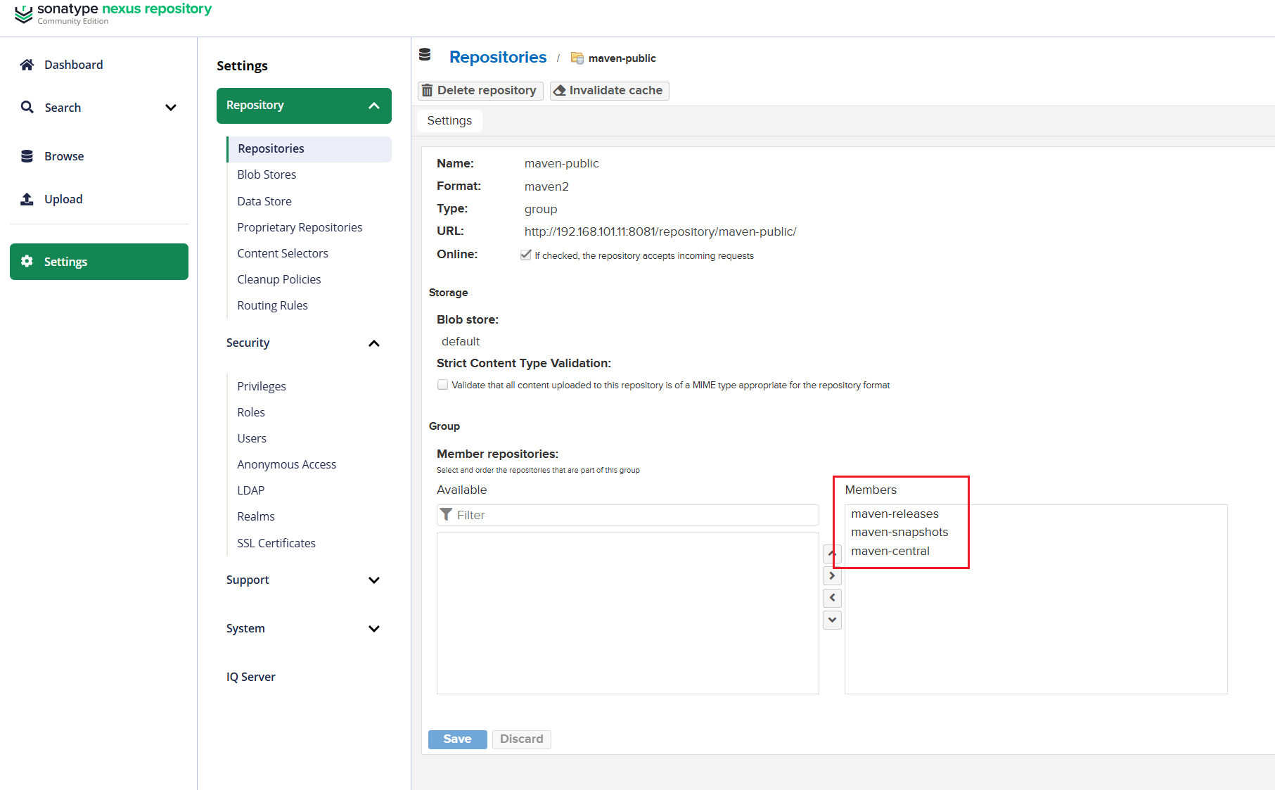Click the trash icon on Delete repository

(x=427, y=91)
